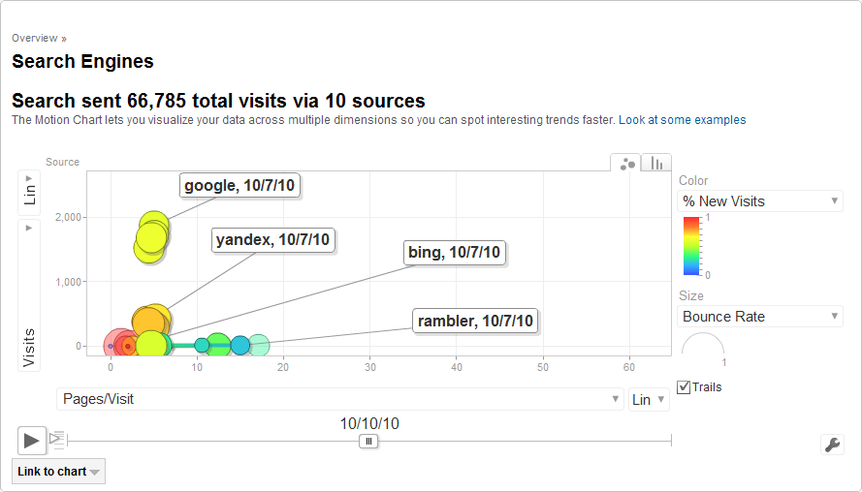The width and height of the screenshot is (862, 492).
Task: Change the x-axis Lin scale dropdown
Action: pos(649,399)
